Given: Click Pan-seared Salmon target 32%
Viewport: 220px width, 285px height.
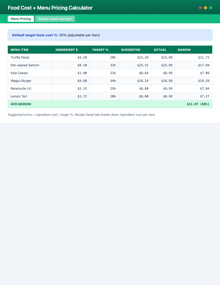Looking at the screenshot, I should tap(113, 65).
